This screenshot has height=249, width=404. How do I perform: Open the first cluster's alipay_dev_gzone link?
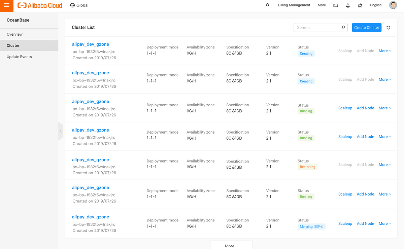(x=91, y=44)
